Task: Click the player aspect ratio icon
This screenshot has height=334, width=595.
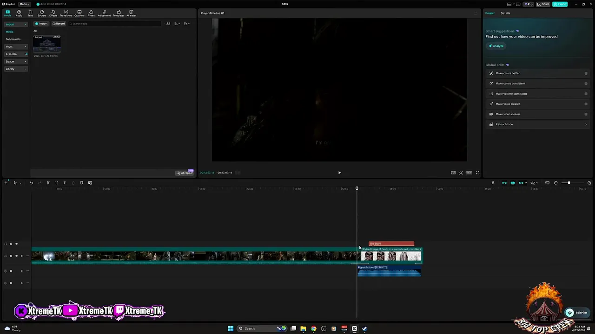Action: pos(469,173)
